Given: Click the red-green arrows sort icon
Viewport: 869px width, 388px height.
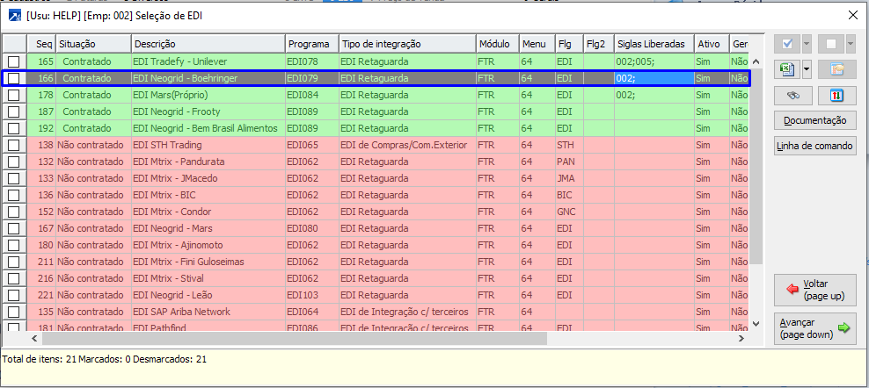Looking at the screenshot, I should (x=836, y=95).
